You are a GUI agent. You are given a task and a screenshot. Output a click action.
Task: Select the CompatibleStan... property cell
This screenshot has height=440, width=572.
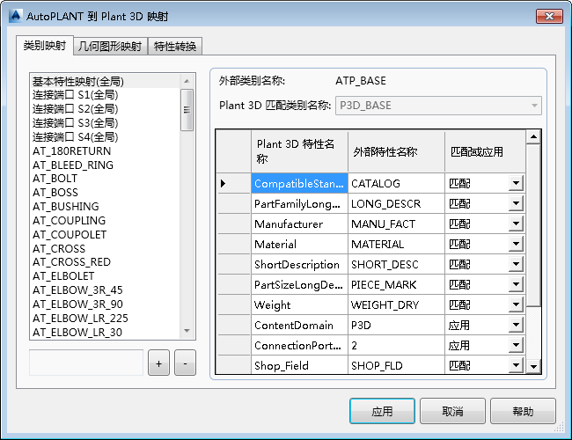[299, 183]
